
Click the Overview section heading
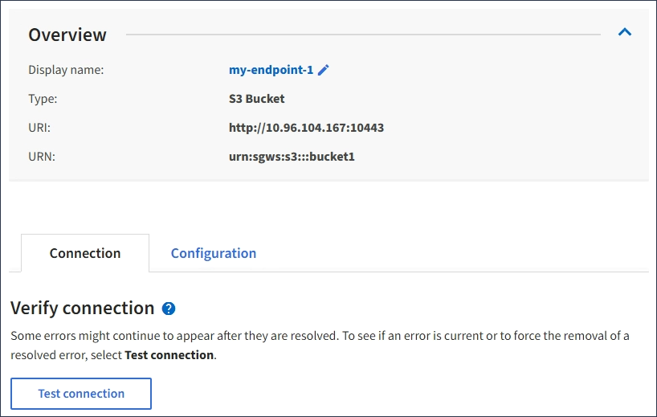[x=67, y=35]
